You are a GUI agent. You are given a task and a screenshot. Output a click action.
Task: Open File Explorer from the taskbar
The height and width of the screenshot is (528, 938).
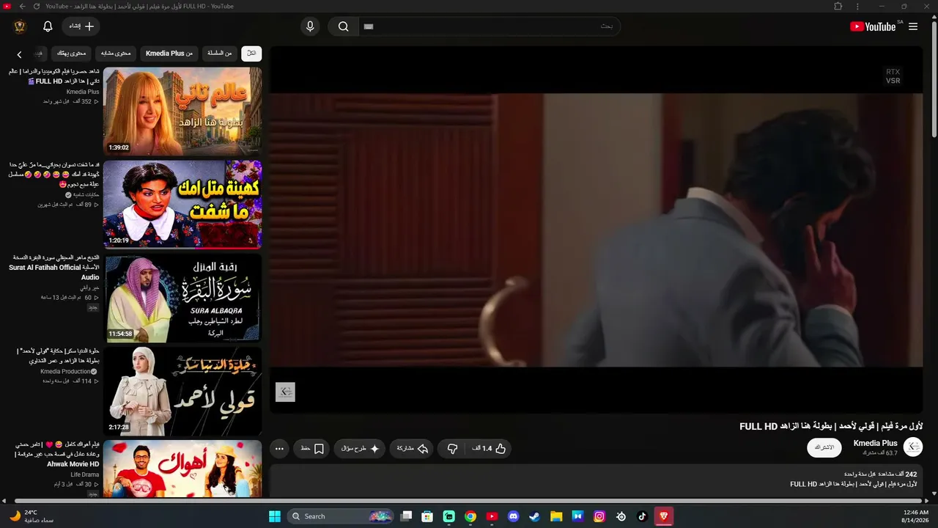point(556,516)
